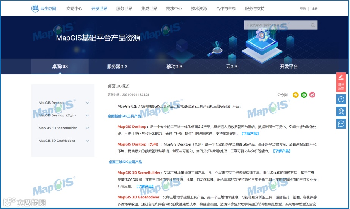This screenshot has width=350, height=209.
Task: Select MapGIS 3D SceneBuilder in sidebar
Action: [x=58, y=128]
